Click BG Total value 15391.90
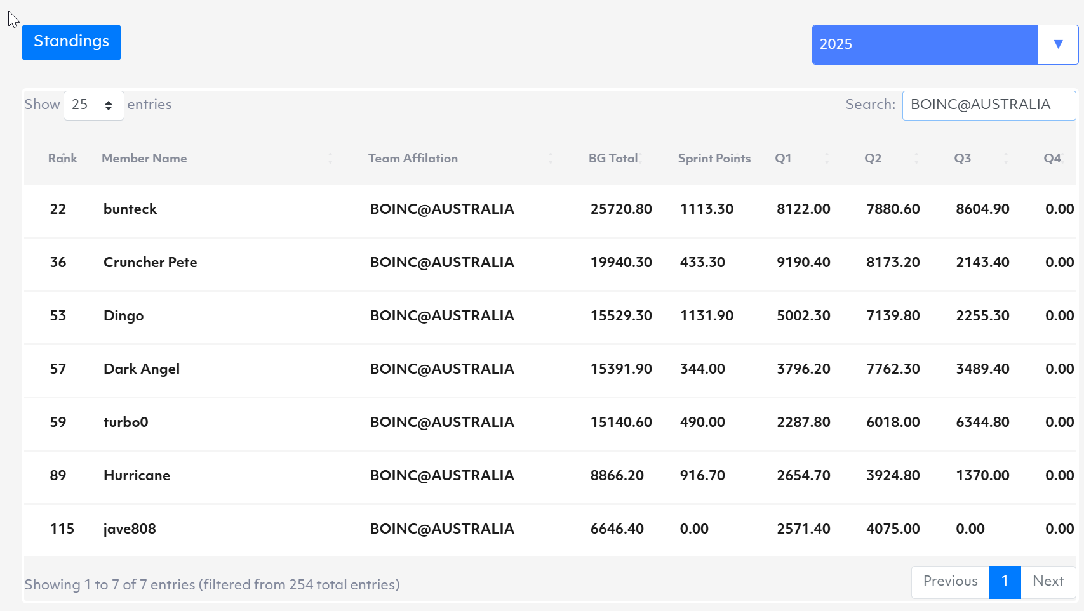The image size is (1084, 611). [621, 369]
